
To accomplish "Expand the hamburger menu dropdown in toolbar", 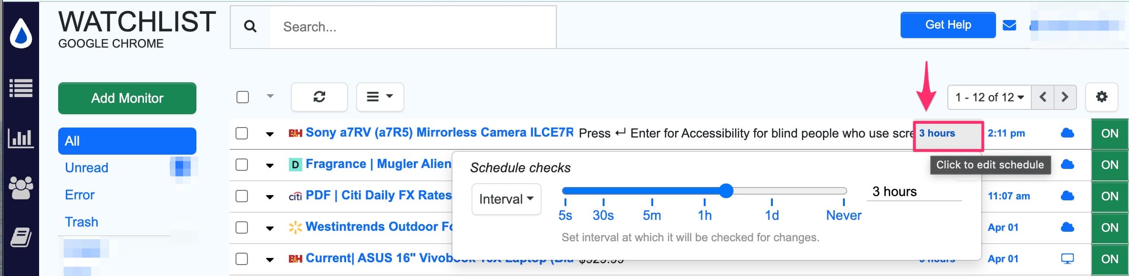I will click(x=380, y=97).
